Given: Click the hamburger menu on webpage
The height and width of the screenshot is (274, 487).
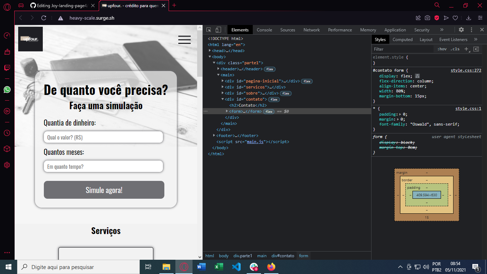Looking at the screenshot, I should (x=184, y=40).
